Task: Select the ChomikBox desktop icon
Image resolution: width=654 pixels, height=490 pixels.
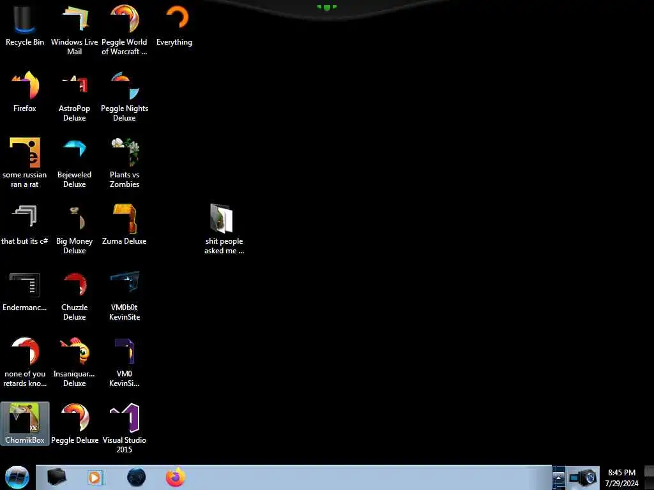Action: pos(25,424)
